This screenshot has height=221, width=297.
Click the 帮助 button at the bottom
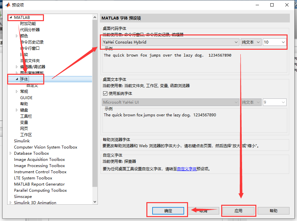(x=273, y=211)
